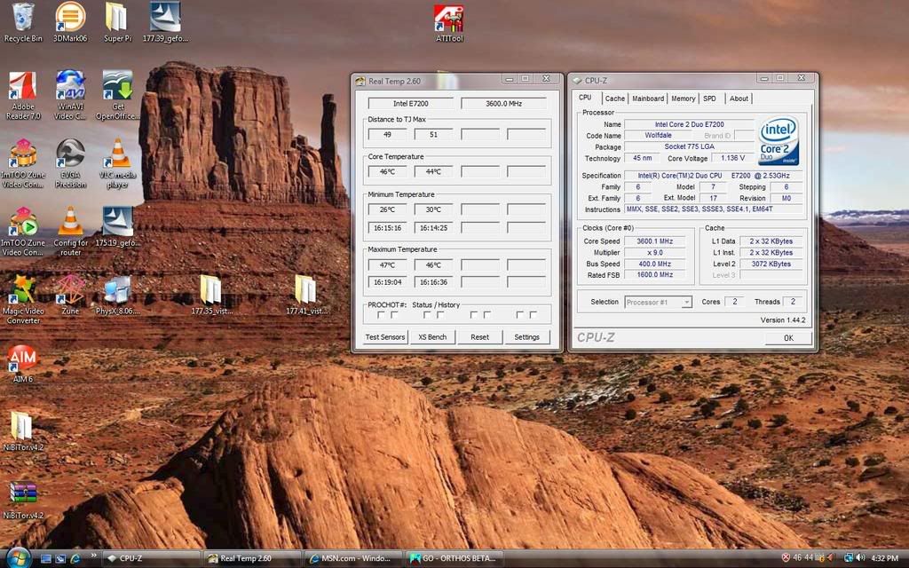This screenshot has height=568, width=909.
Task: Switch to the GO - ORTHOS BETA taskbar button
Action: [454, 559]
